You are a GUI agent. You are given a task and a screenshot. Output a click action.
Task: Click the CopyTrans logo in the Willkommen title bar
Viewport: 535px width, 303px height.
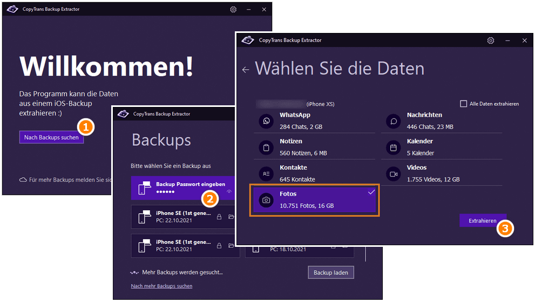point(12,9)
